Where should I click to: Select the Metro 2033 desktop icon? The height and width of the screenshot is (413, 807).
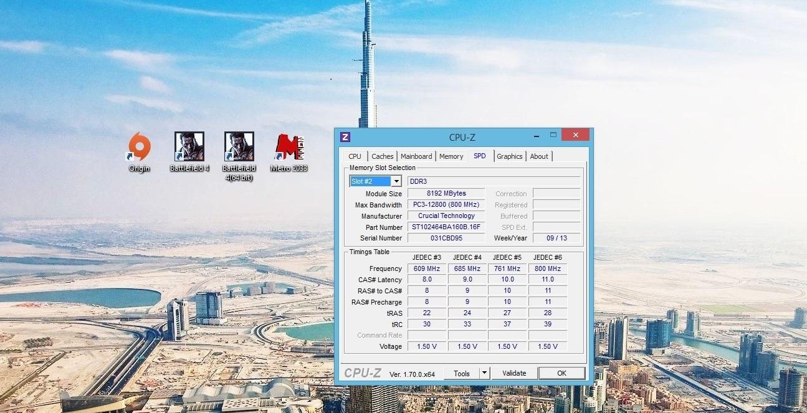(289, 151)
